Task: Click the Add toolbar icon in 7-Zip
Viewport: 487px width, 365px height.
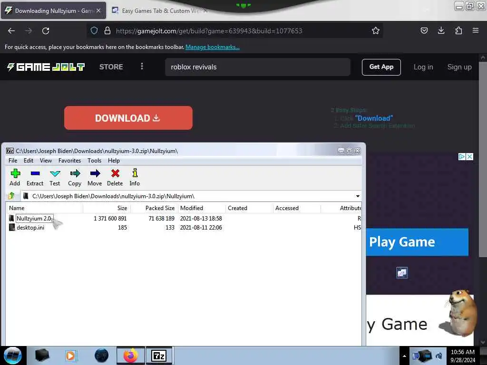Action: click(x=15, y=177)
